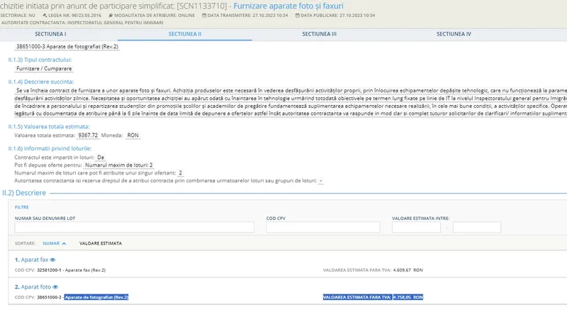Click the RON currency value under Moneda

[133, 135]
